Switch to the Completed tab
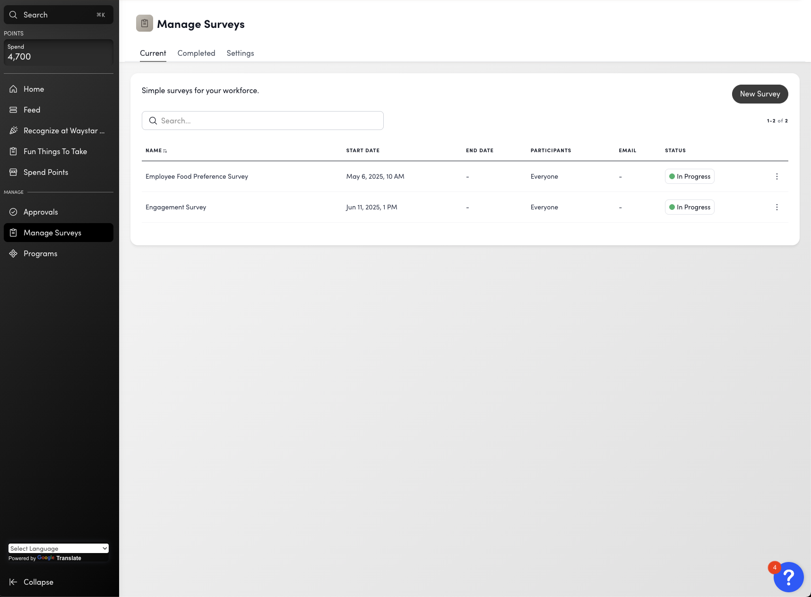 pos(196,53)
